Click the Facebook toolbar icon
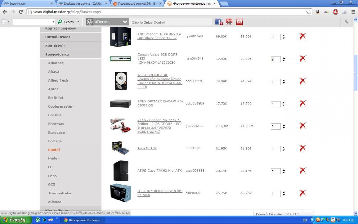This screenshot has height=224, width=358. pyautogui.click(x=219, y=22)
